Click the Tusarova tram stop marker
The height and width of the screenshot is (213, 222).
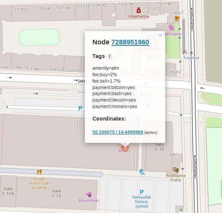[x=191, y=53]
